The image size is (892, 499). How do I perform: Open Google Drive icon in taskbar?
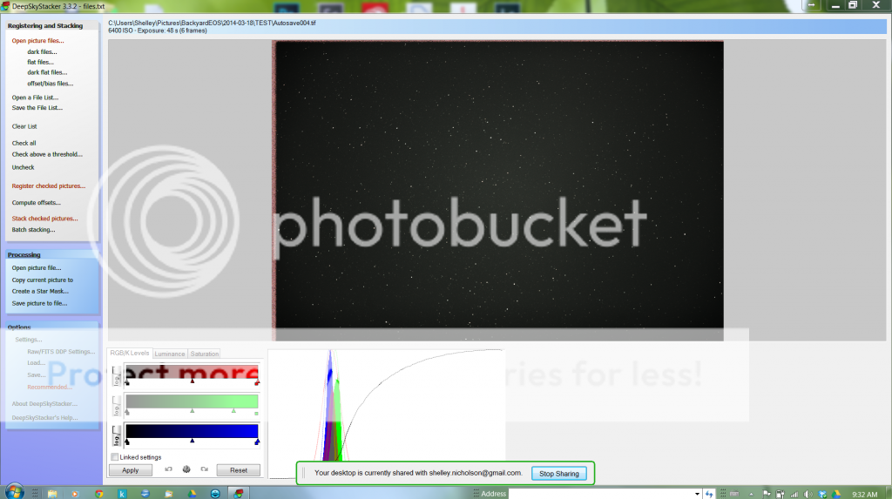193,494
